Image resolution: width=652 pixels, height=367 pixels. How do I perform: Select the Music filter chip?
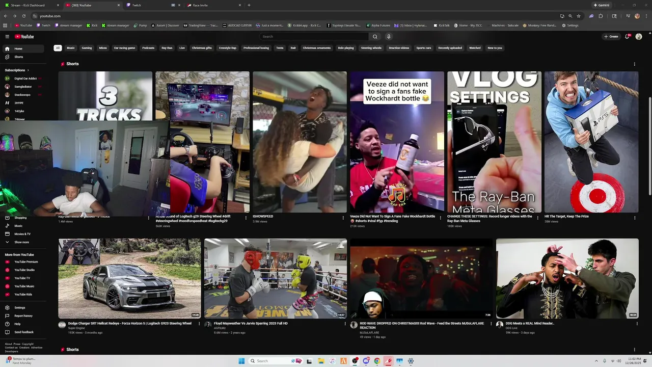pos(71,48)
